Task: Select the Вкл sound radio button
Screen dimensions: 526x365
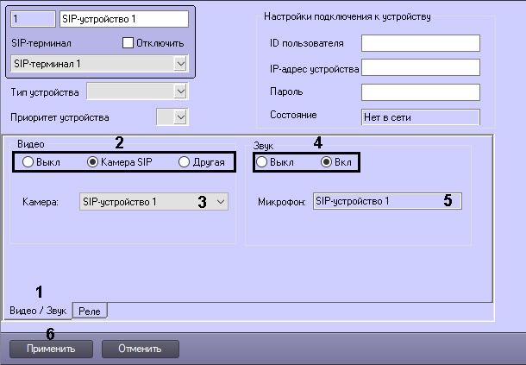Action: pyautogui.click(x=326, y=161)
